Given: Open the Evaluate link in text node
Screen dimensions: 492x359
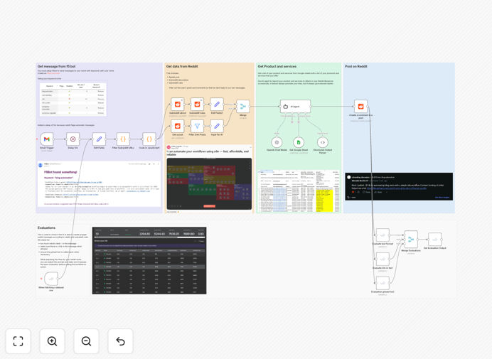Looking at the screenshot, I should coord(383,259).
